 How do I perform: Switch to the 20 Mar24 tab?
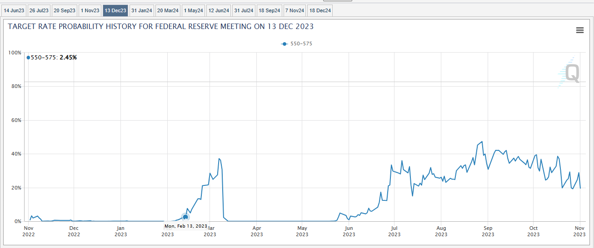pos(168,10)
